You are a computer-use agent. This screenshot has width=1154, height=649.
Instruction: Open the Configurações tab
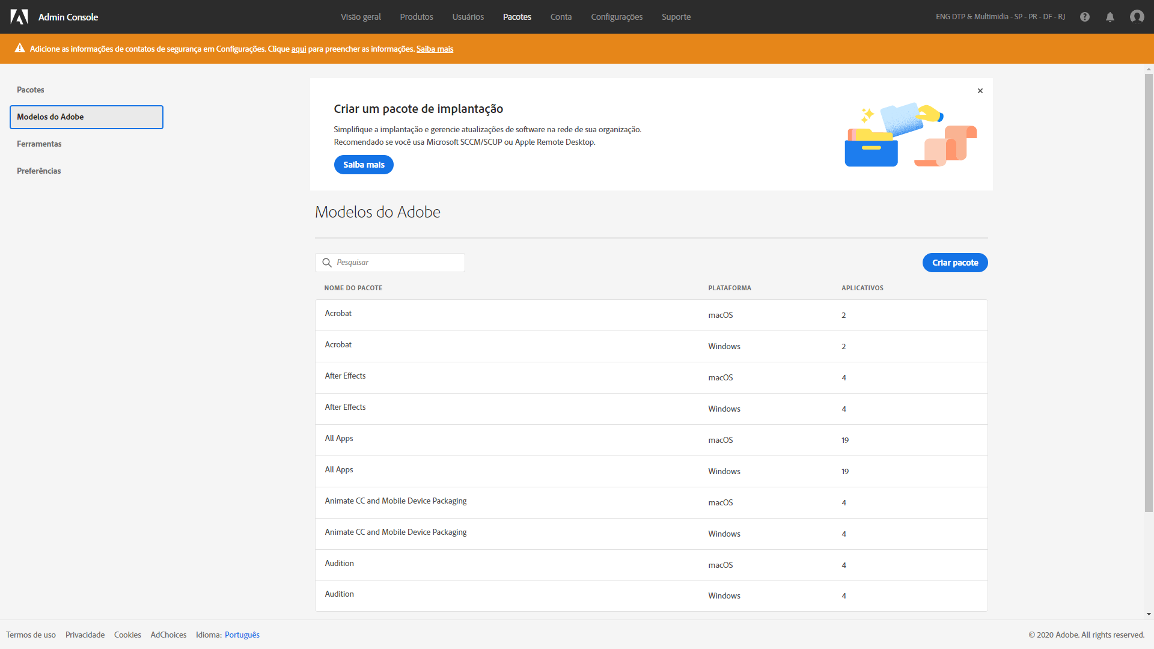coord(617,17)
